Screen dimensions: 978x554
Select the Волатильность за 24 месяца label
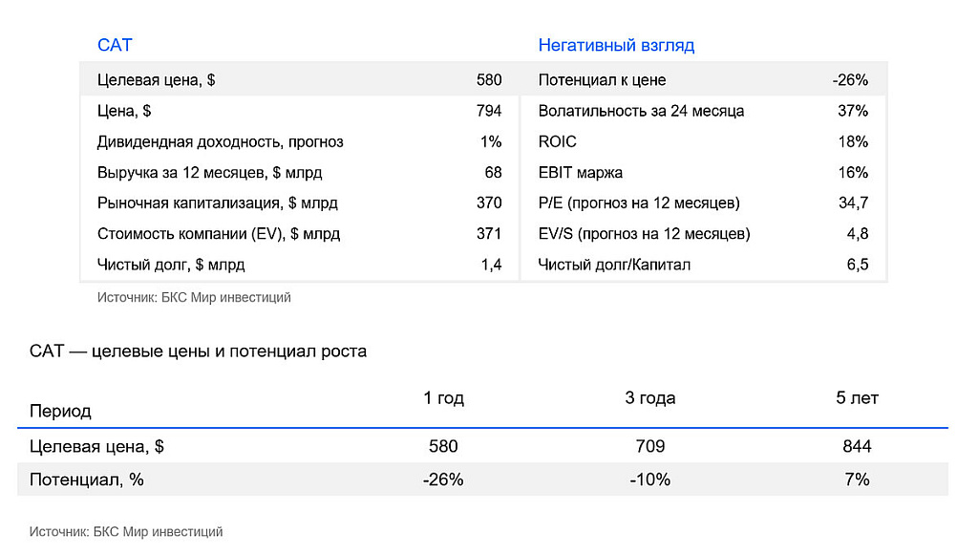coord(641,111)
